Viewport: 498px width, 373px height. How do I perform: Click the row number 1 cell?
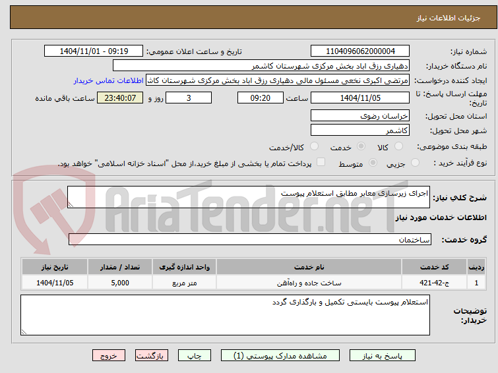coord(476,283)
